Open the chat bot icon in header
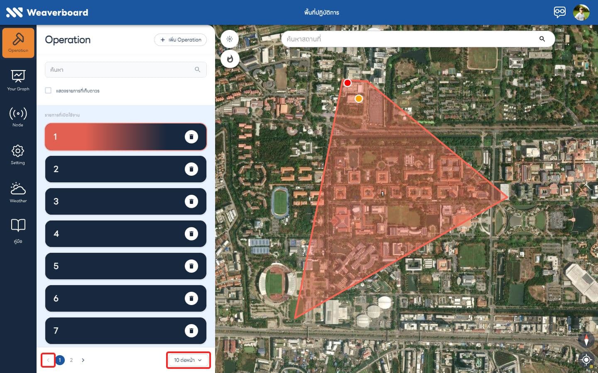This screenshot has width=598, height=373. point(560,12)
